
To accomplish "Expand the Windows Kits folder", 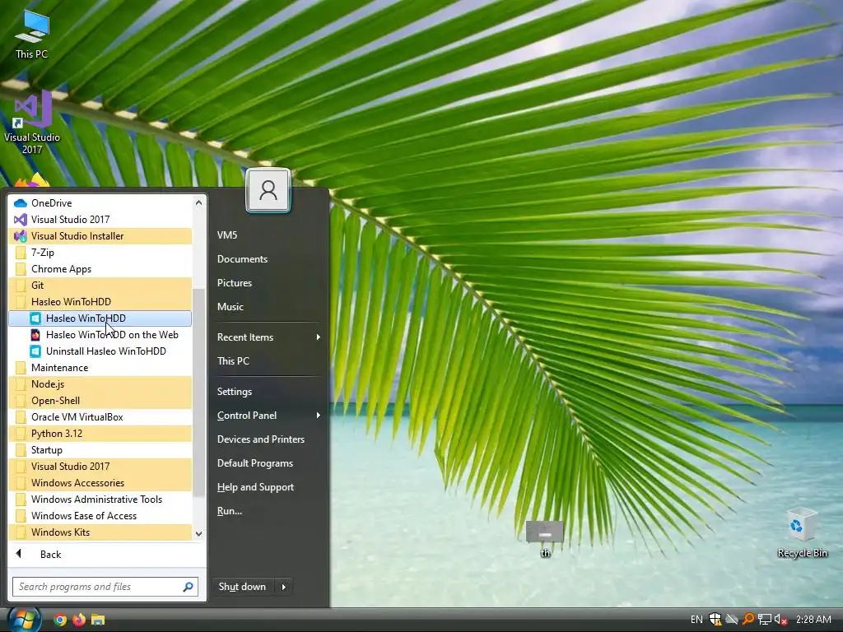I will pyautogui.click(x=100, y=532).
